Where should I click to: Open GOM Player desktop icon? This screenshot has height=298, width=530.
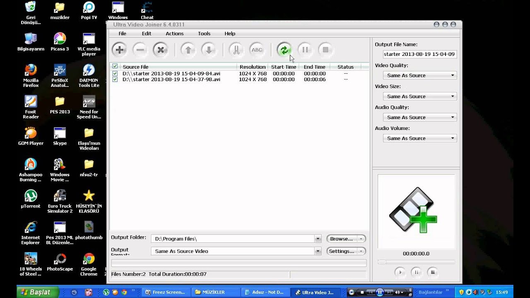tap(31, 137)
